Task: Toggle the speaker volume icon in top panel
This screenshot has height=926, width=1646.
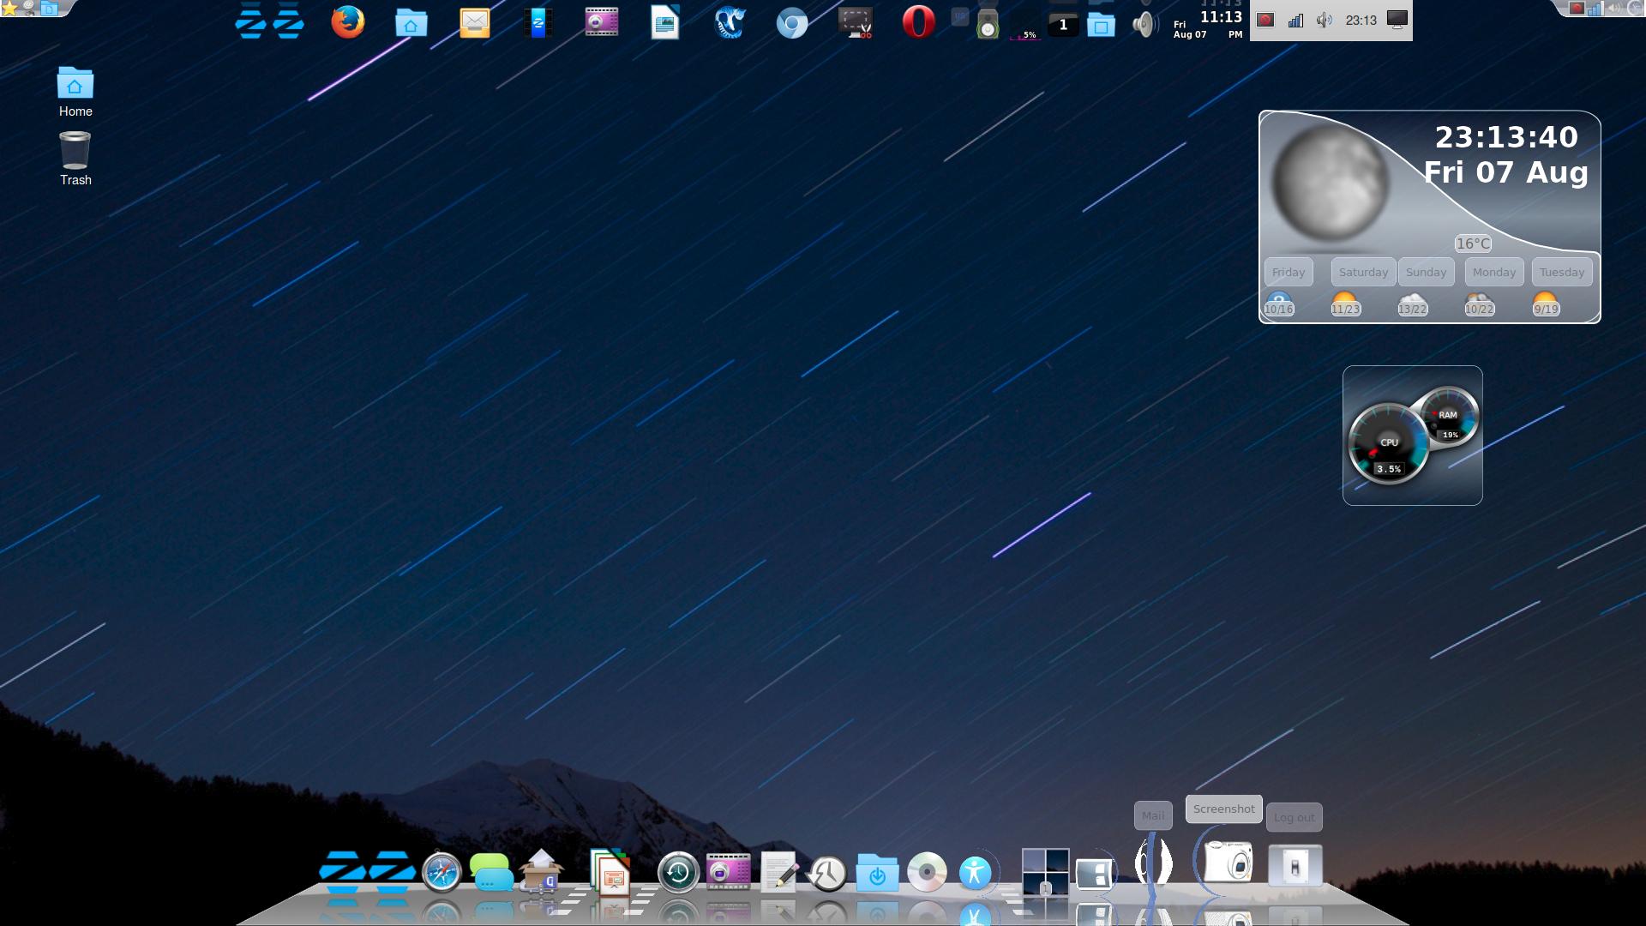Action: 1144,24
